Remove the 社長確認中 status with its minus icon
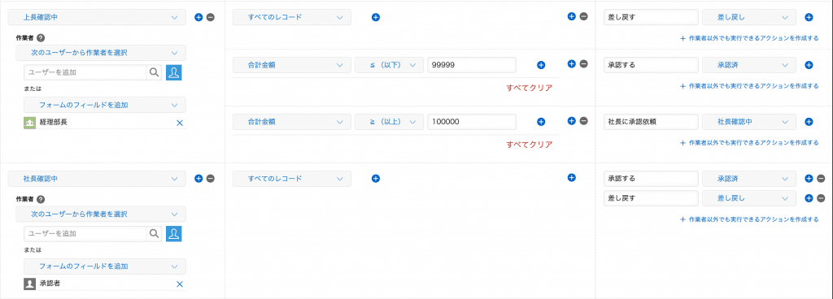Viewport: 833px width, 299px height. point(211,179)
